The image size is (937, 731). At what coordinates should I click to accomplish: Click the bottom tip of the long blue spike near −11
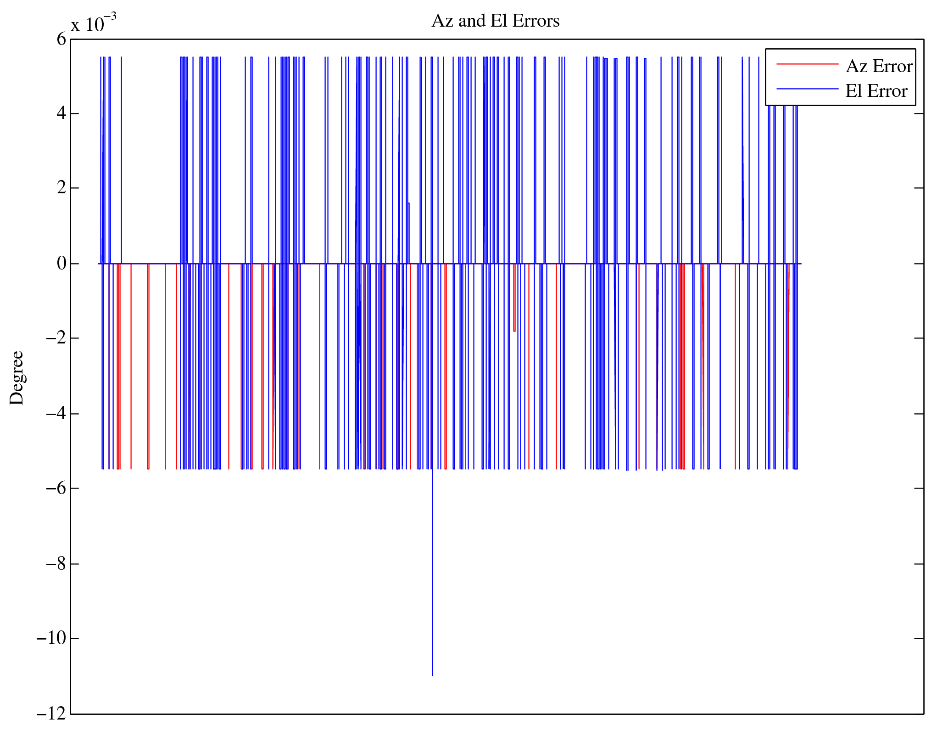tap(432, 674)
